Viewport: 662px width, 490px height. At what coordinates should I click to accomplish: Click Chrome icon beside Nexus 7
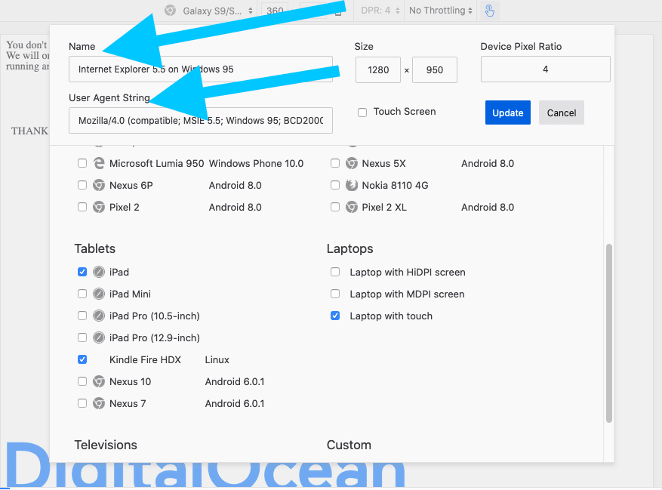[99, 404]
